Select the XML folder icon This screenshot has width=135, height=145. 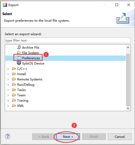tap(14, 106)
